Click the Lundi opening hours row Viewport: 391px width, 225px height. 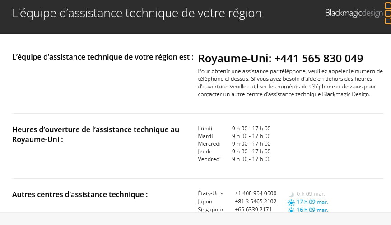point(234,129)
